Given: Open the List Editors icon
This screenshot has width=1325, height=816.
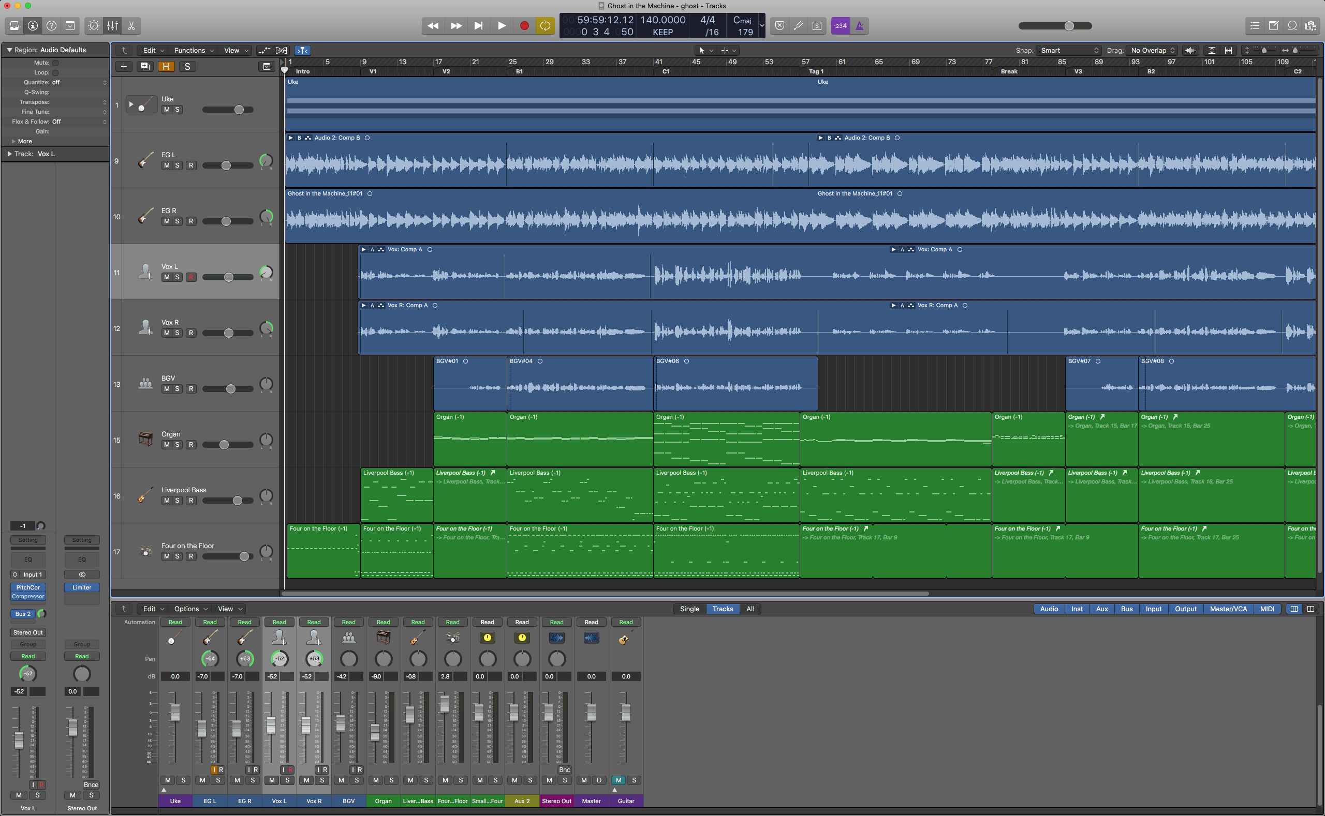Looking at the screenshot, I should pos(1255,25).
